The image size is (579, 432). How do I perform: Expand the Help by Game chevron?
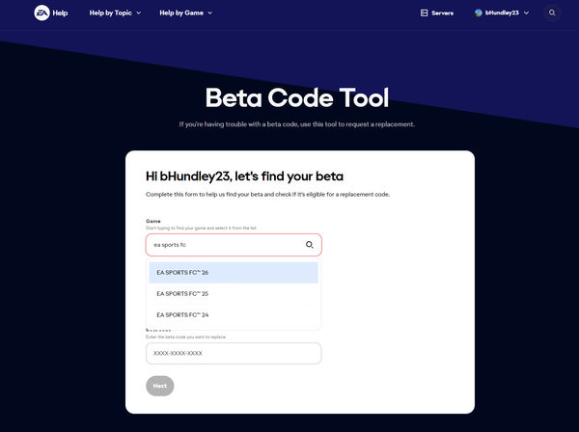pos(210,13)
